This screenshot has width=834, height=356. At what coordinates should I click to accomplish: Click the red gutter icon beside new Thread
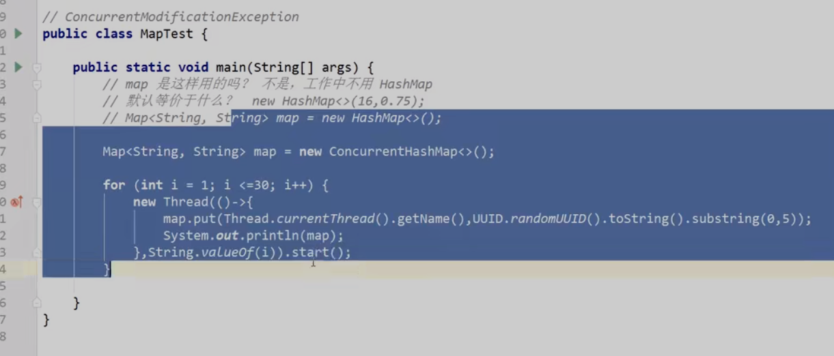click(x=16, y=202)
